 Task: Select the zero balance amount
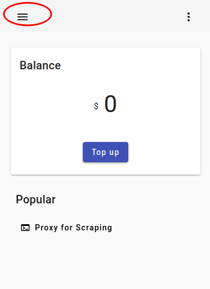tap(110, 104)
